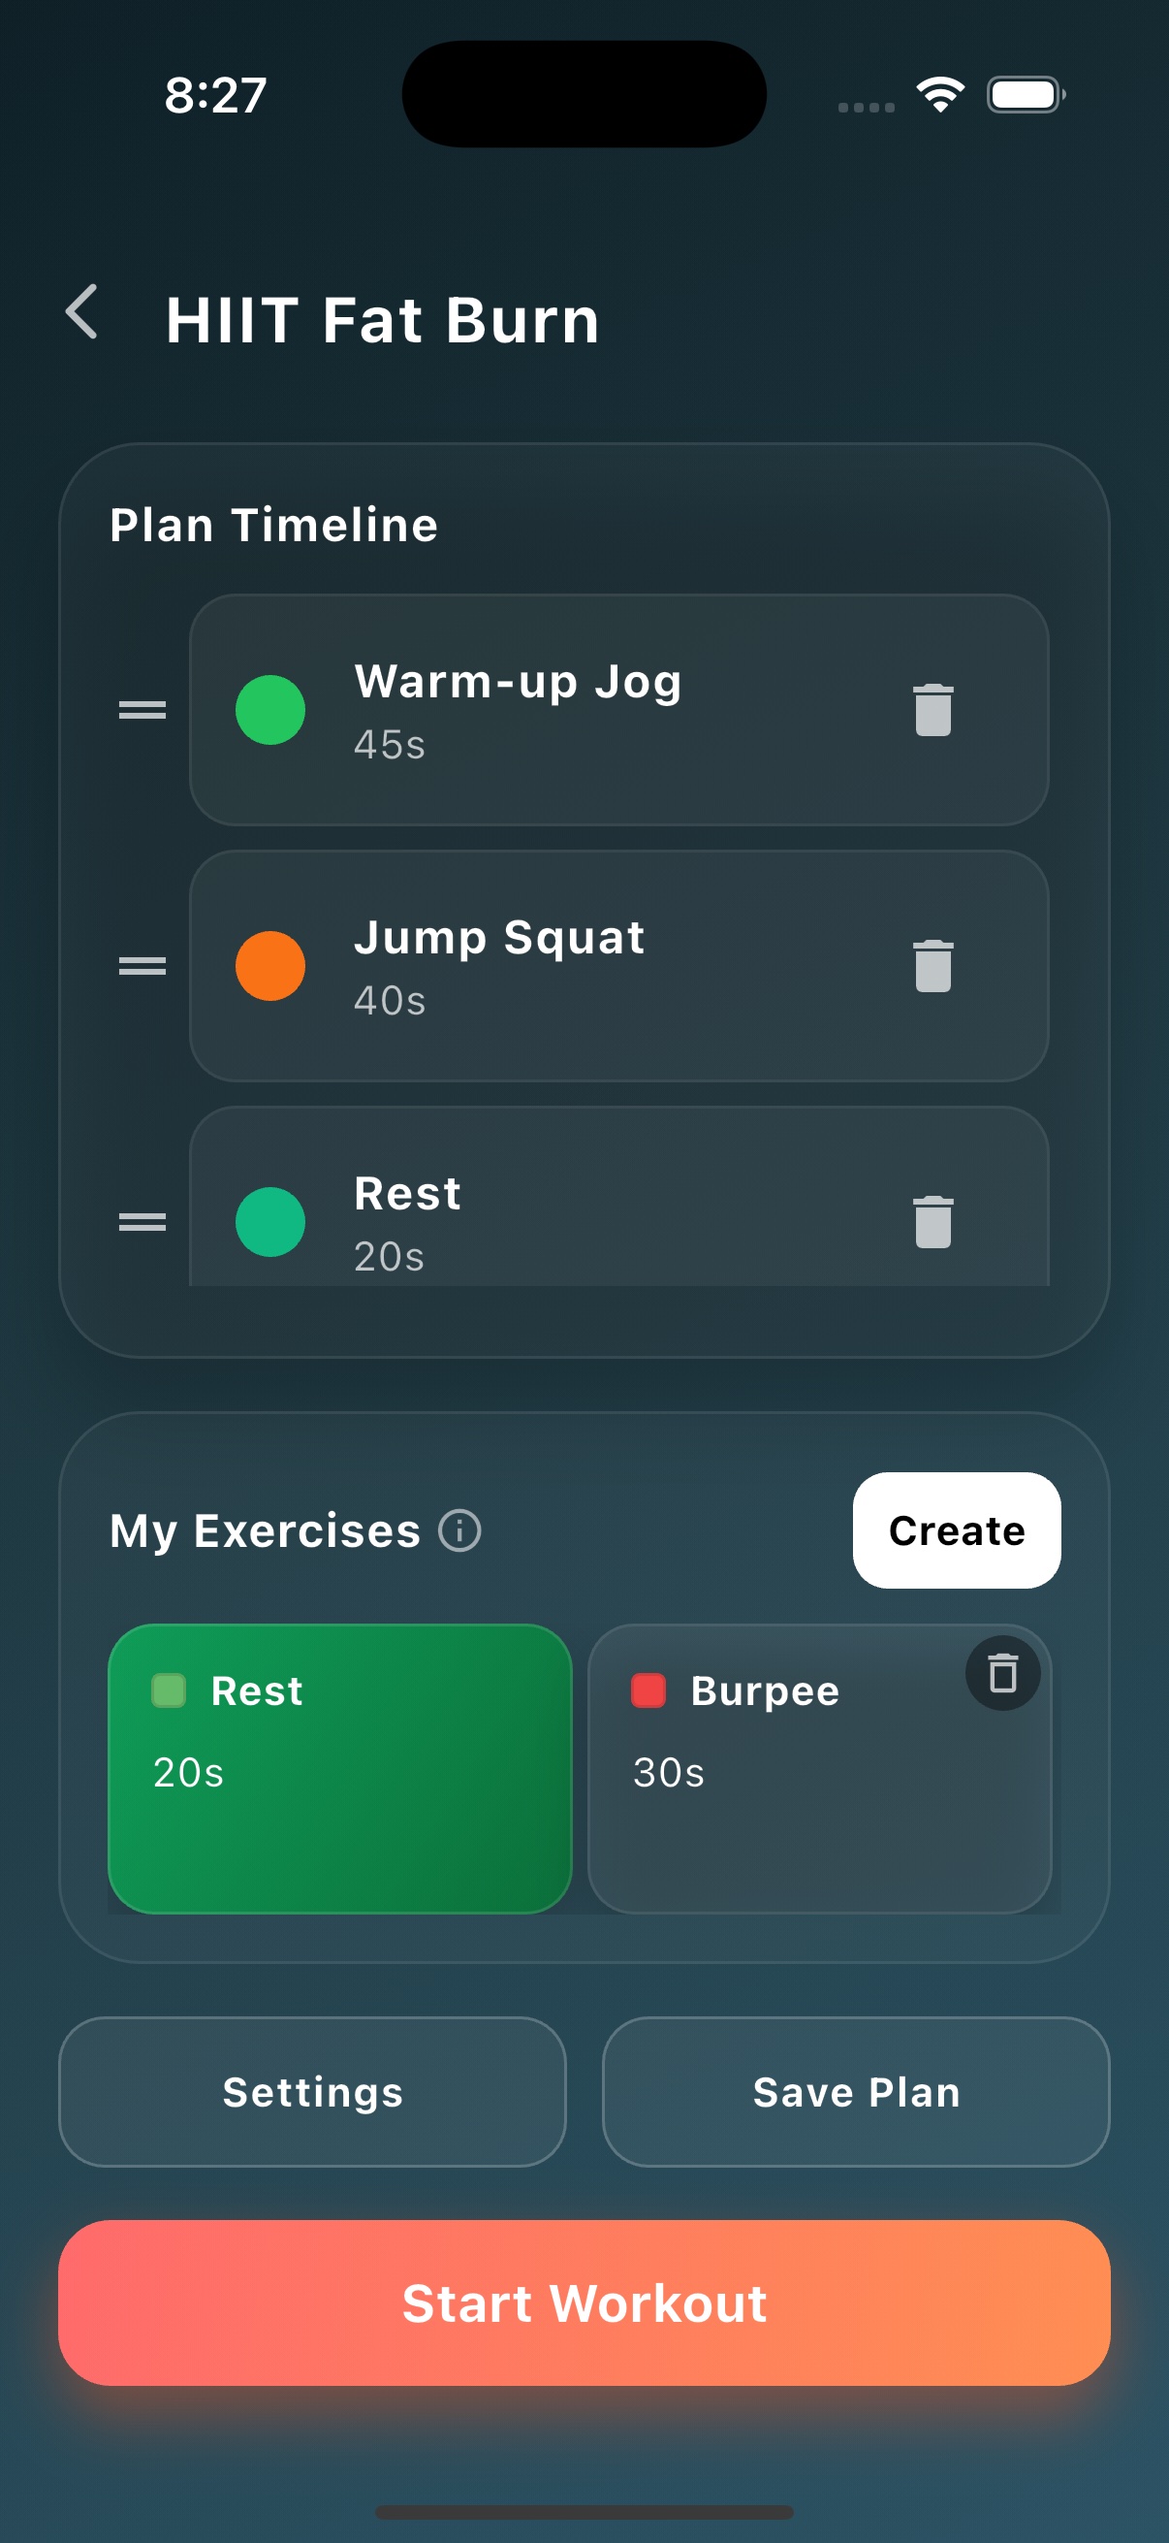Image resolution: width=1169 pixels, height=2543 pixels.
Task: Tap the HIIT Fat Burn title
Action: [382, 319]
